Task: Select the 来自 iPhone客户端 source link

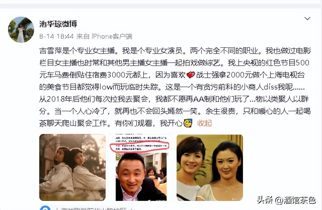Action: [104, 36]
